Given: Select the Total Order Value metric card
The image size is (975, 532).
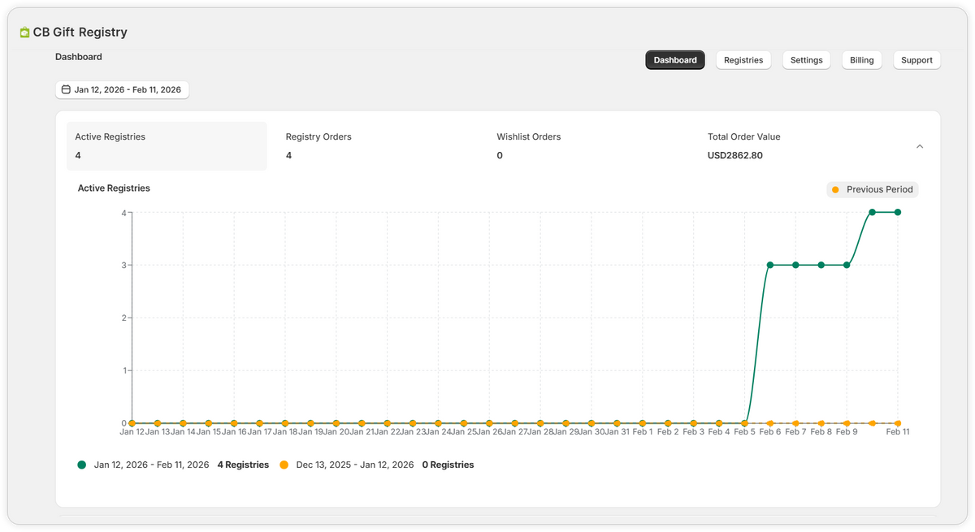Looking at the screenshot, I should 799,146.
